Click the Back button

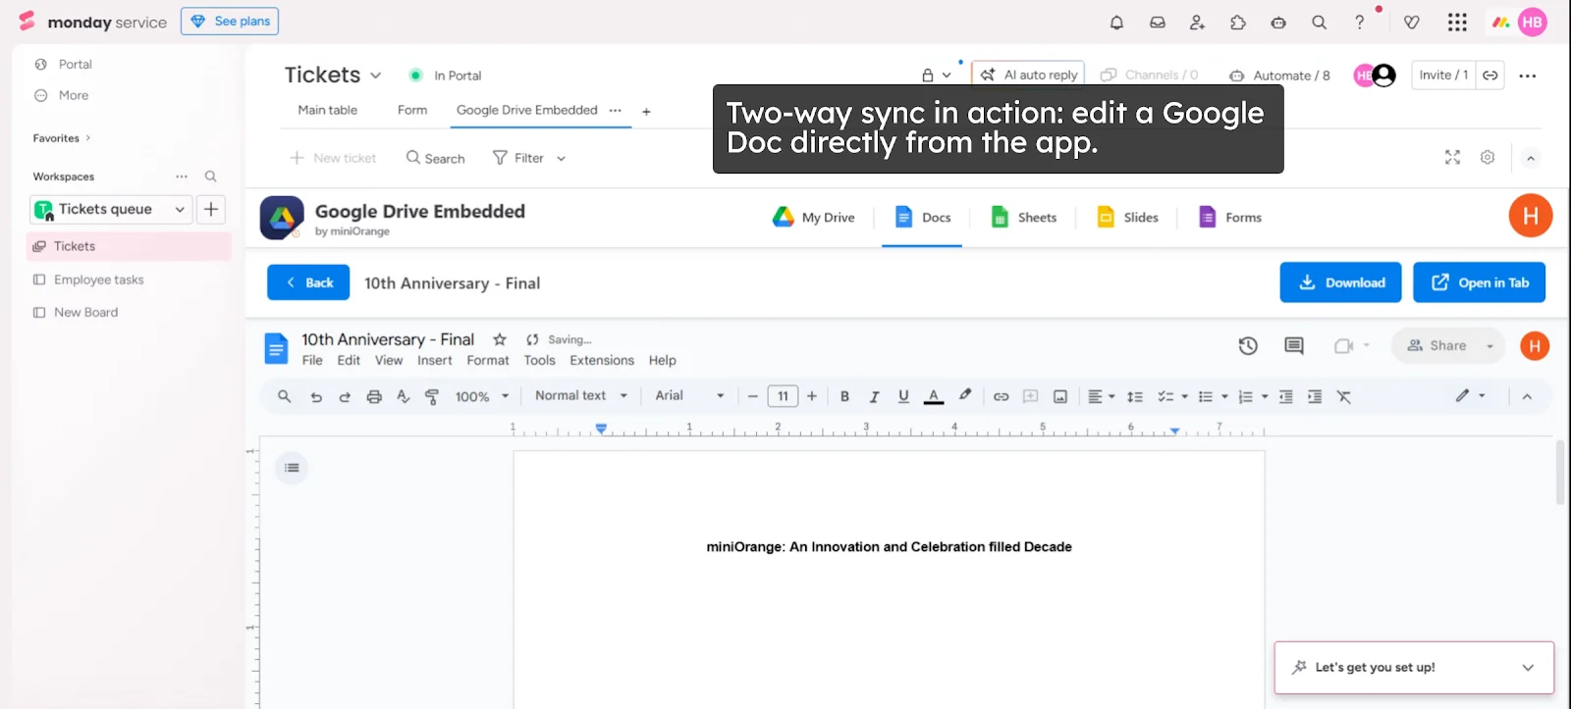point(308,282)
